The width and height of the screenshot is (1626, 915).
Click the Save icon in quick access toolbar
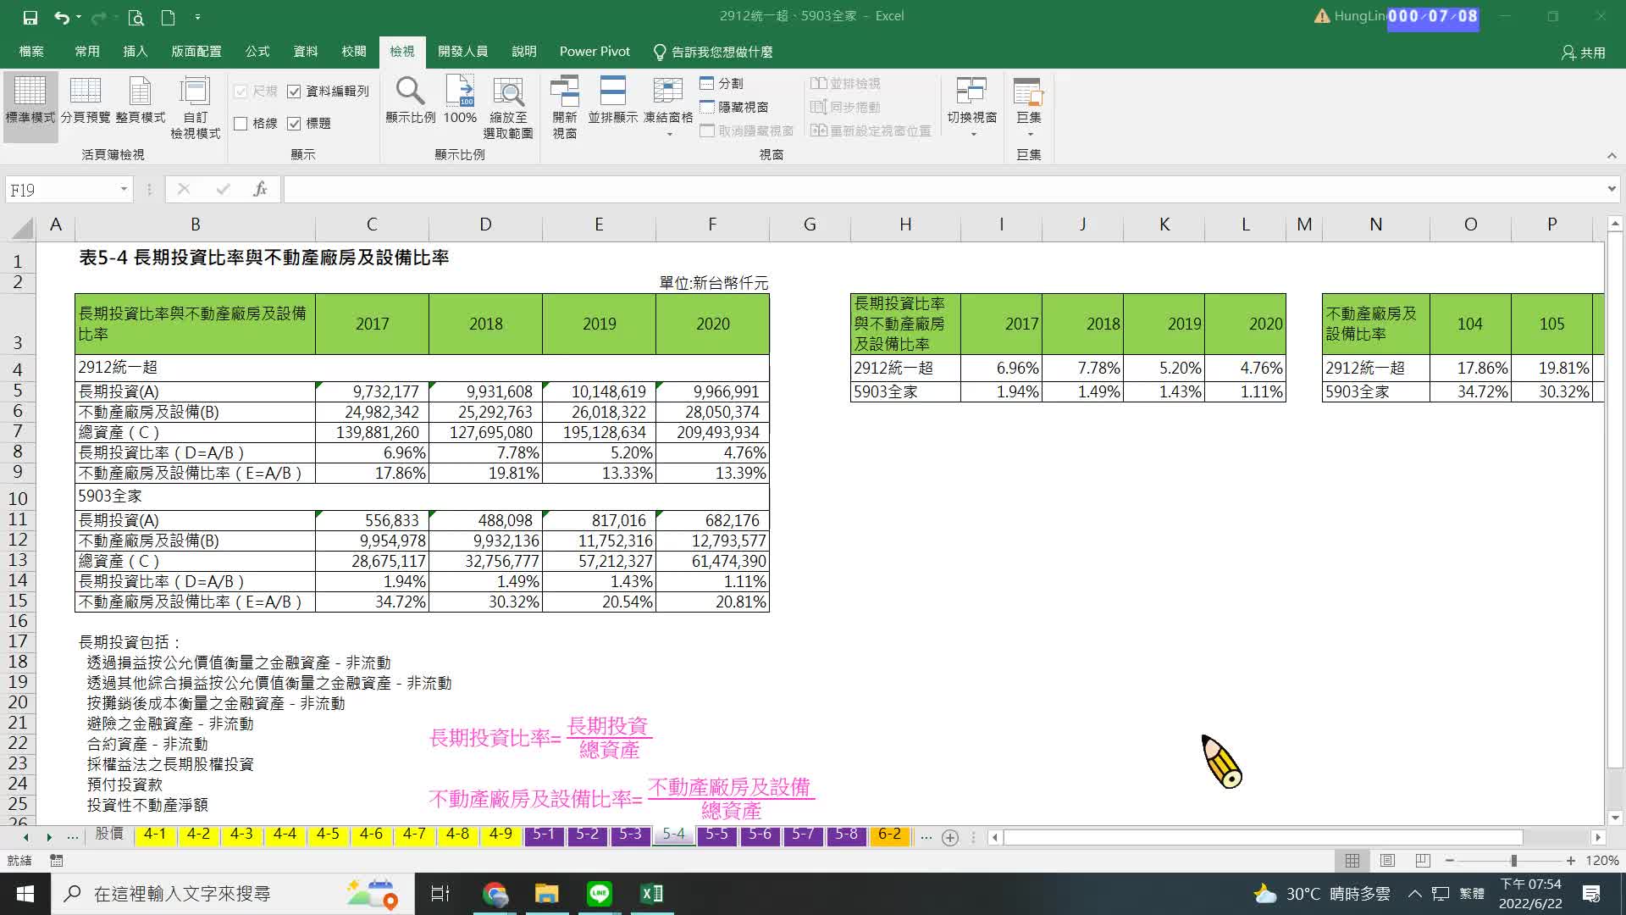point(30,17)
